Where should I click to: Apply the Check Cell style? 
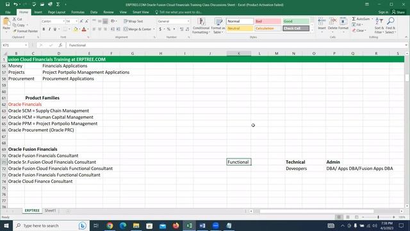296,28
